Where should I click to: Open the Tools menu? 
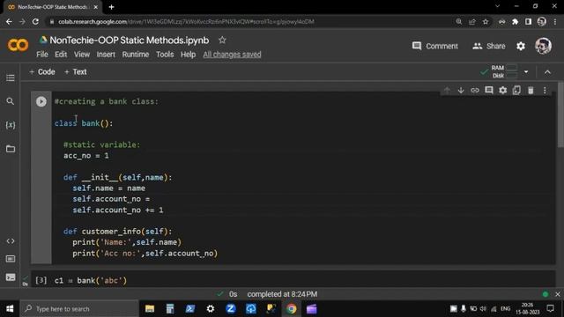pyautogui.click(x=165, y=55)
